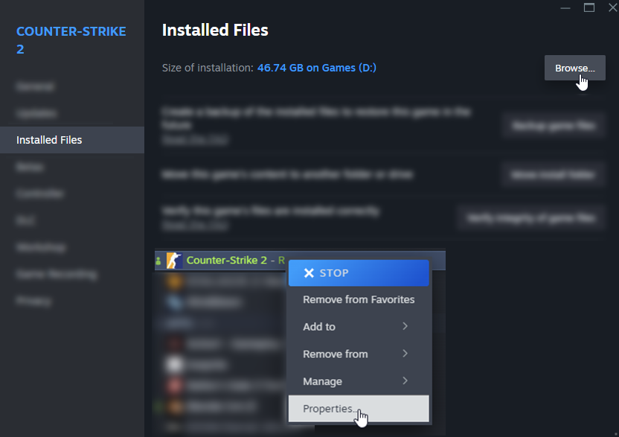
Task: Select the Installed Files sidebar tab
Action: click(72, 140)
